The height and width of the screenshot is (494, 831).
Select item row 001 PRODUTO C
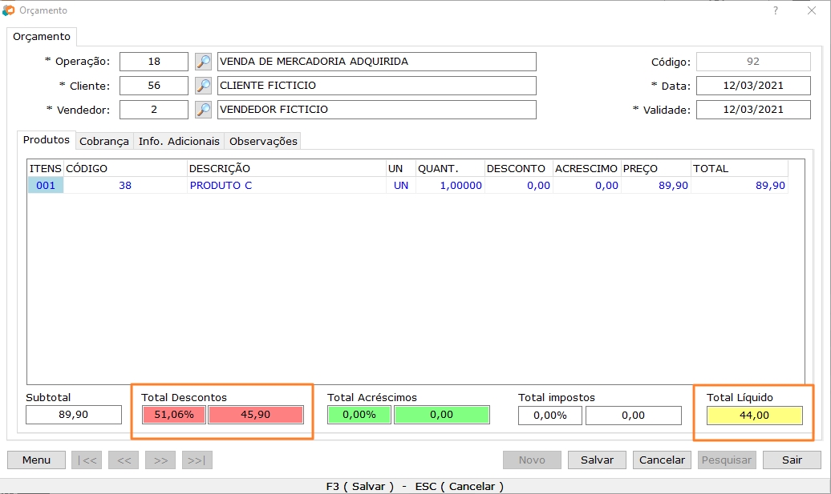(220, 185)
